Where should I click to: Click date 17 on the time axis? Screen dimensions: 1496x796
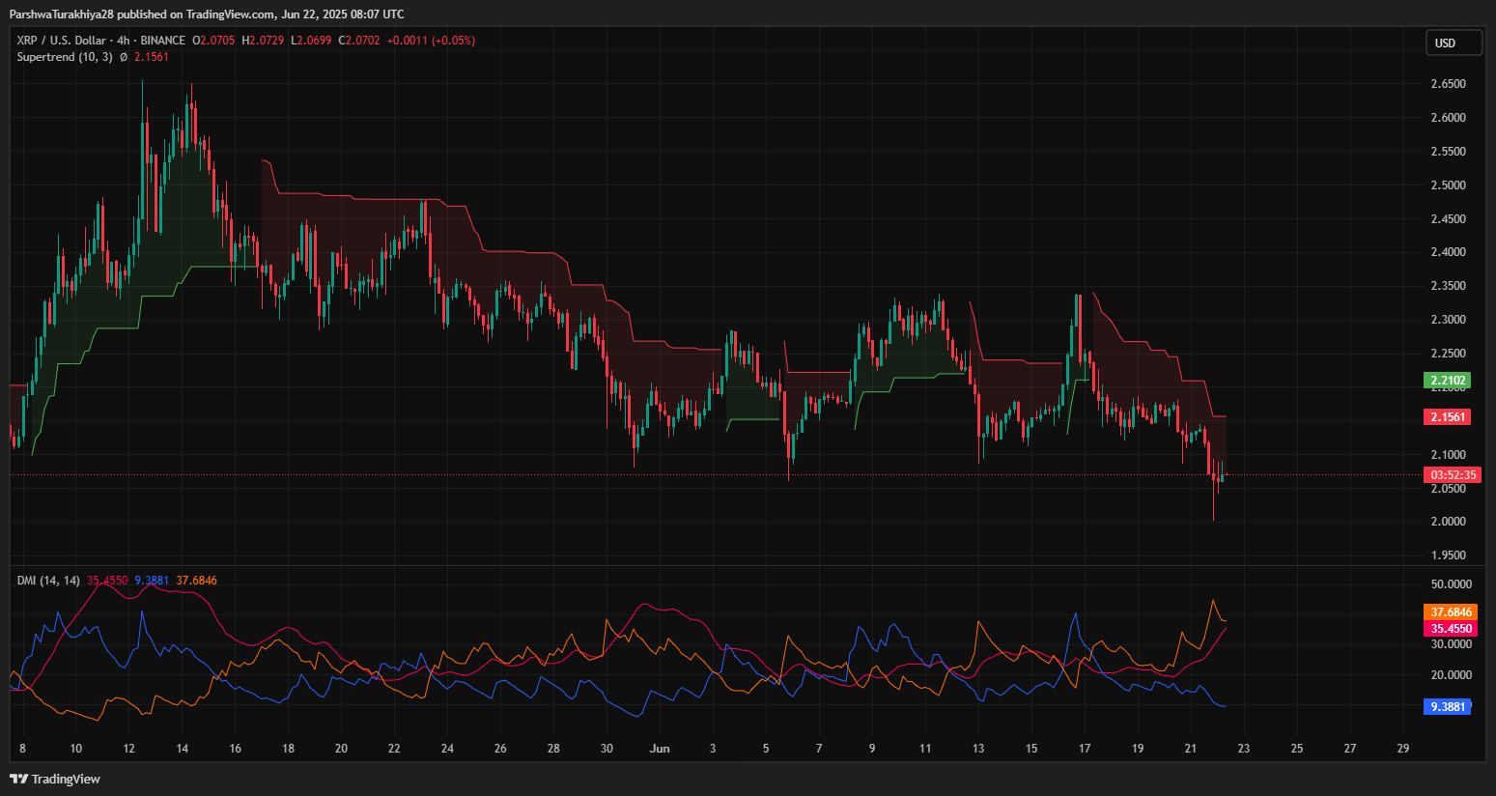pyautogui.click(x=1085, y=749)
